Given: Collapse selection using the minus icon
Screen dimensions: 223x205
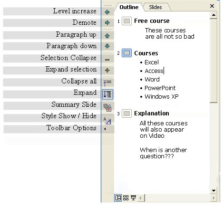Looking at the screenshot, I should click(107, 60).
